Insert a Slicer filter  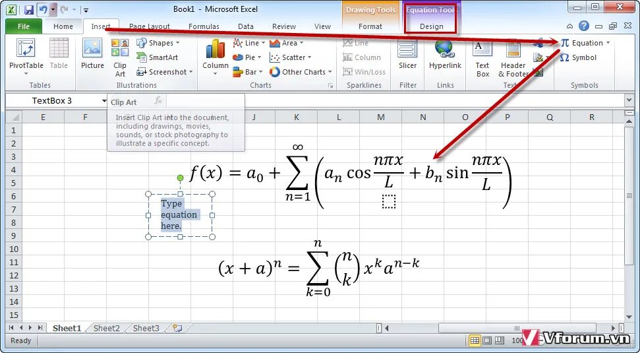click(408, 54)
